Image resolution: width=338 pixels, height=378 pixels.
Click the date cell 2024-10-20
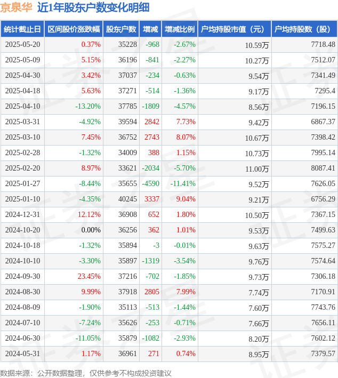pyautogui.click(x=23, y=230)
